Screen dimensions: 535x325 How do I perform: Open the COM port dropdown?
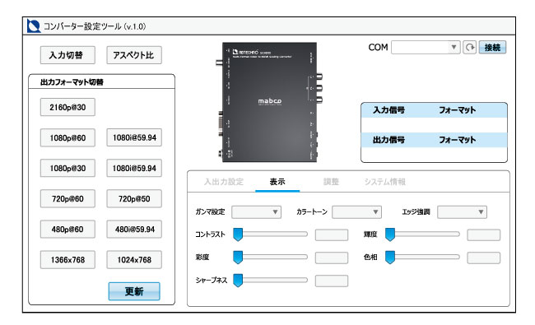(x=426, y=48)
